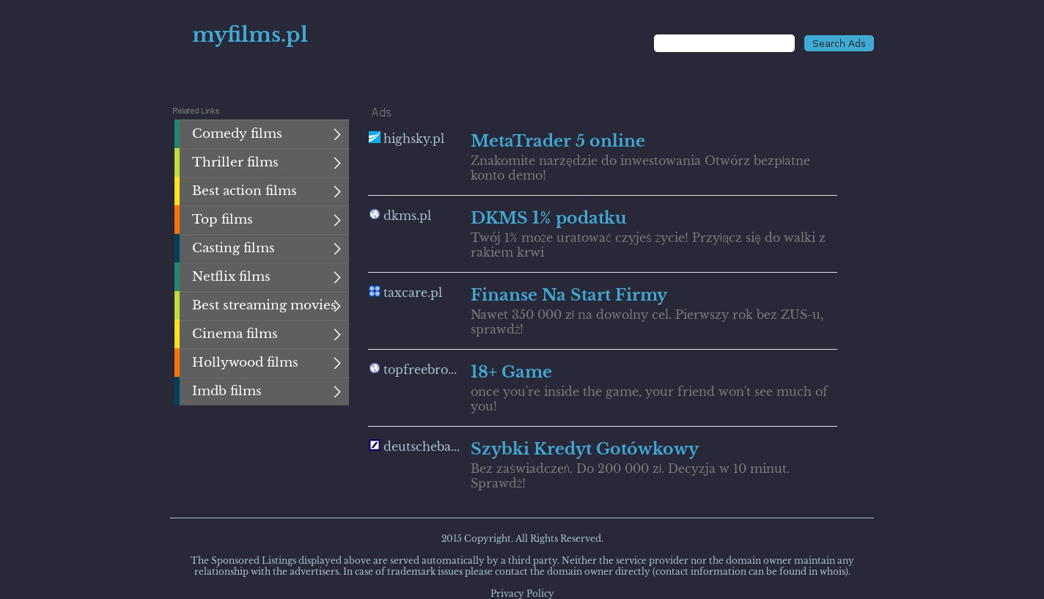Click chevron next to Thriller films
This screenshot has width=1044, height=599.
[x=337, y=163]
